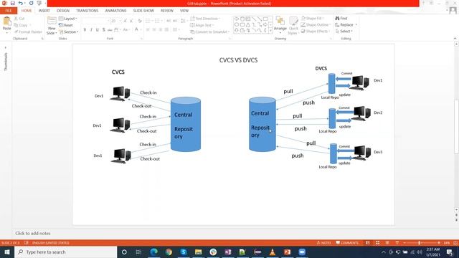Click Convert to SmartArt
Image resolution: width=459 pixels, height=258 pixels.
210,32
